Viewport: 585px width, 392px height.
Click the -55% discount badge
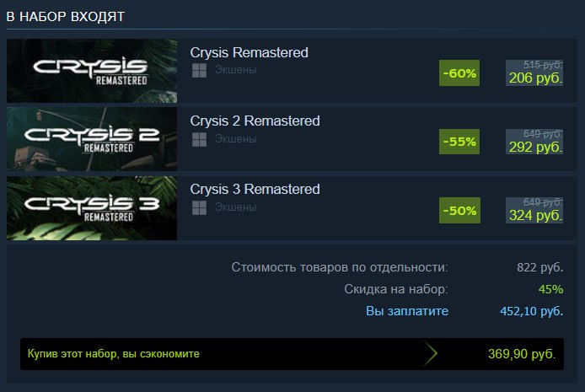459,142
